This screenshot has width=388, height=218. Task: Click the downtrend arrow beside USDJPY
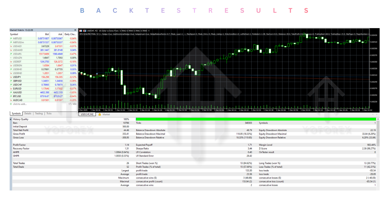(11, 77)
